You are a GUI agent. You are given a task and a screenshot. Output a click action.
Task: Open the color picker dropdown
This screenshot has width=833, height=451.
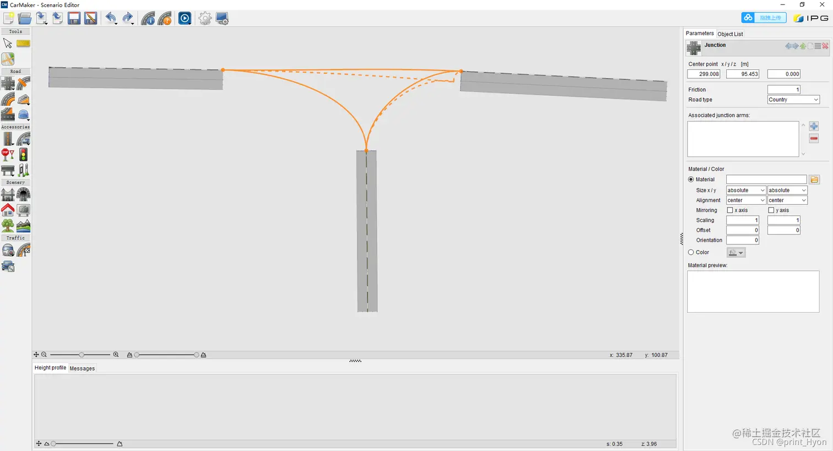(x=736, y=253)
